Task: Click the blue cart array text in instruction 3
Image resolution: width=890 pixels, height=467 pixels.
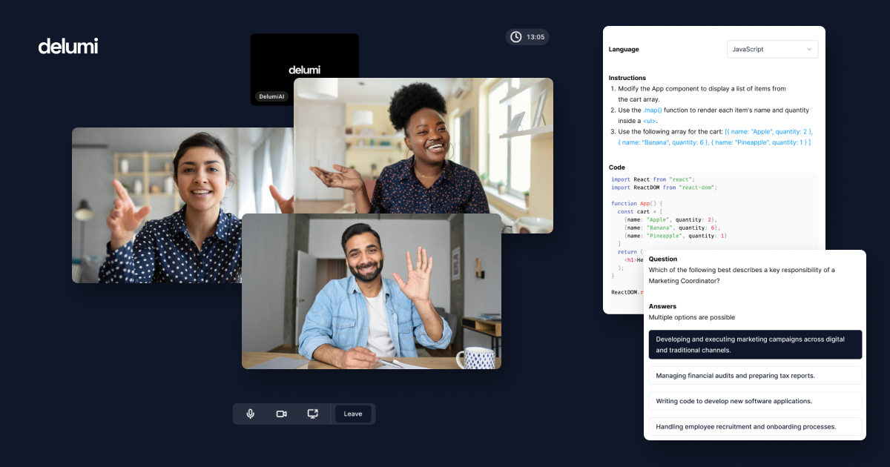Action: point(768,131)
